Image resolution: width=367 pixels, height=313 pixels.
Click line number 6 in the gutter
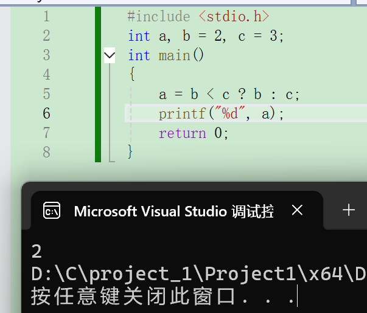coord(47,113)
